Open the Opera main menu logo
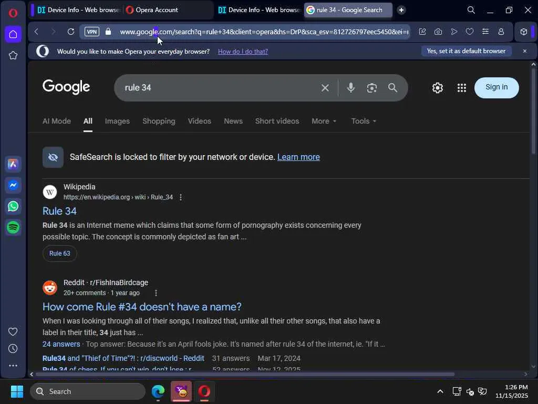This screenshot has width=538, height=404. pyautogui.click(x=13, y=13)
